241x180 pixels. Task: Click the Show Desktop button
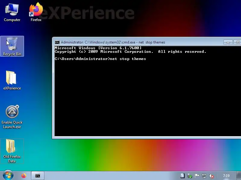pyautogui.click(x=239, y=175)
